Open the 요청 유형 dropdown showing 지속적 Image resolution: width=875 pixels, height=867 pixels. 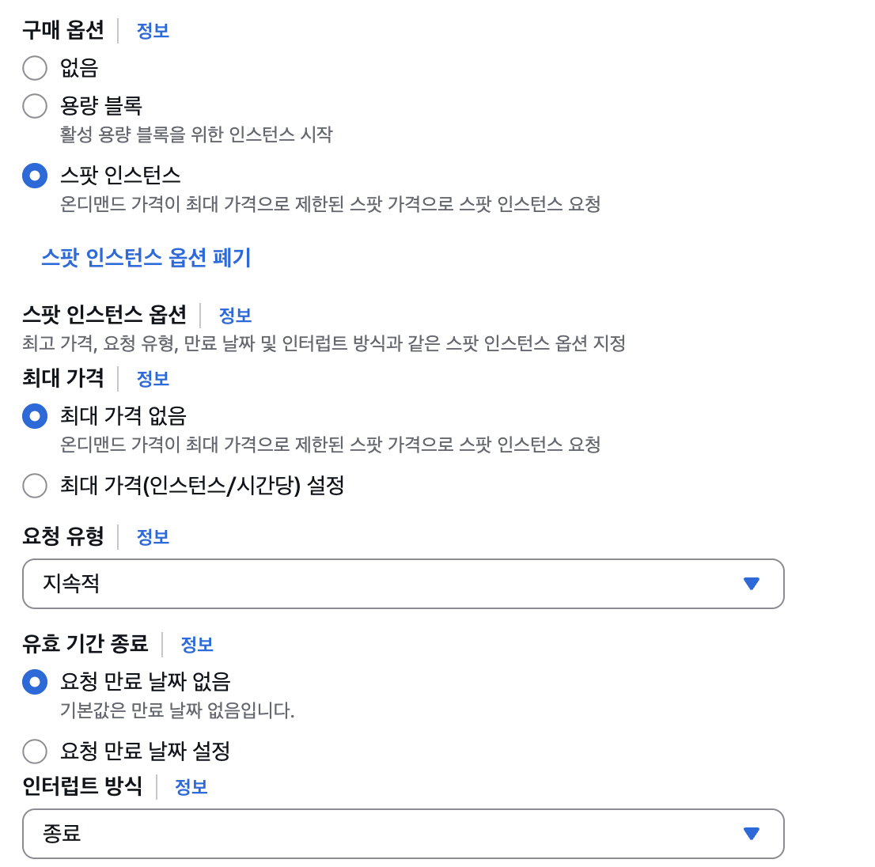pyautogui.click(x=403, y=584)
